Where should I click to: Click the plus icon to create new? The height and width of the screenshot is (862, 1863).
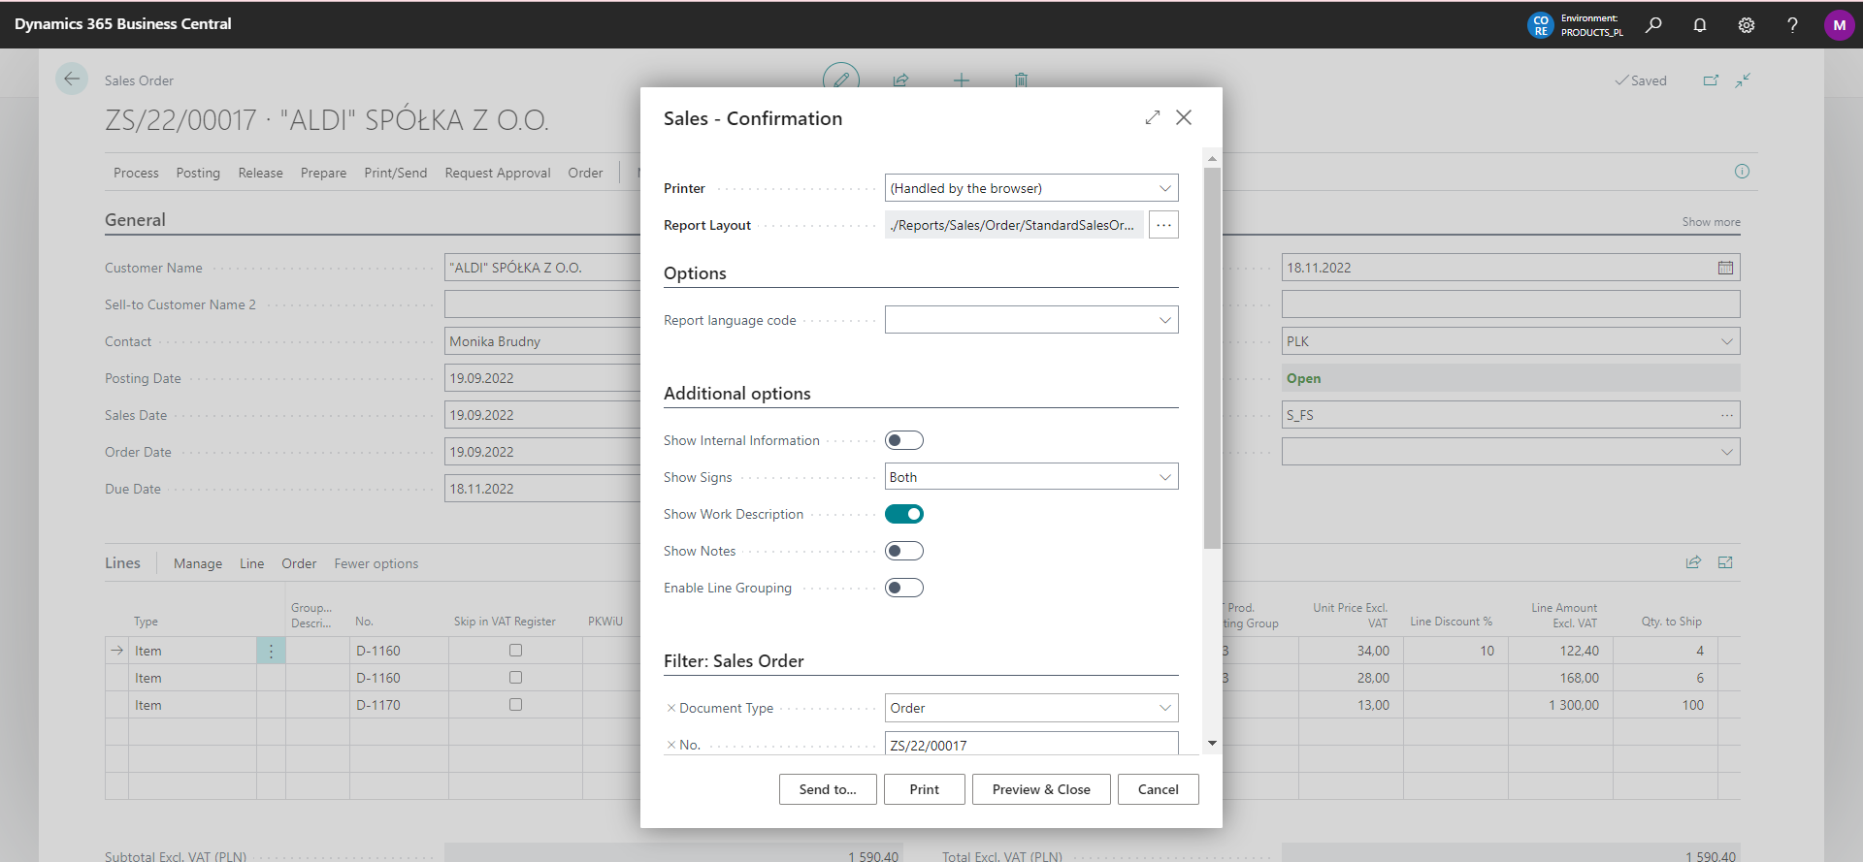coord(961,80)
